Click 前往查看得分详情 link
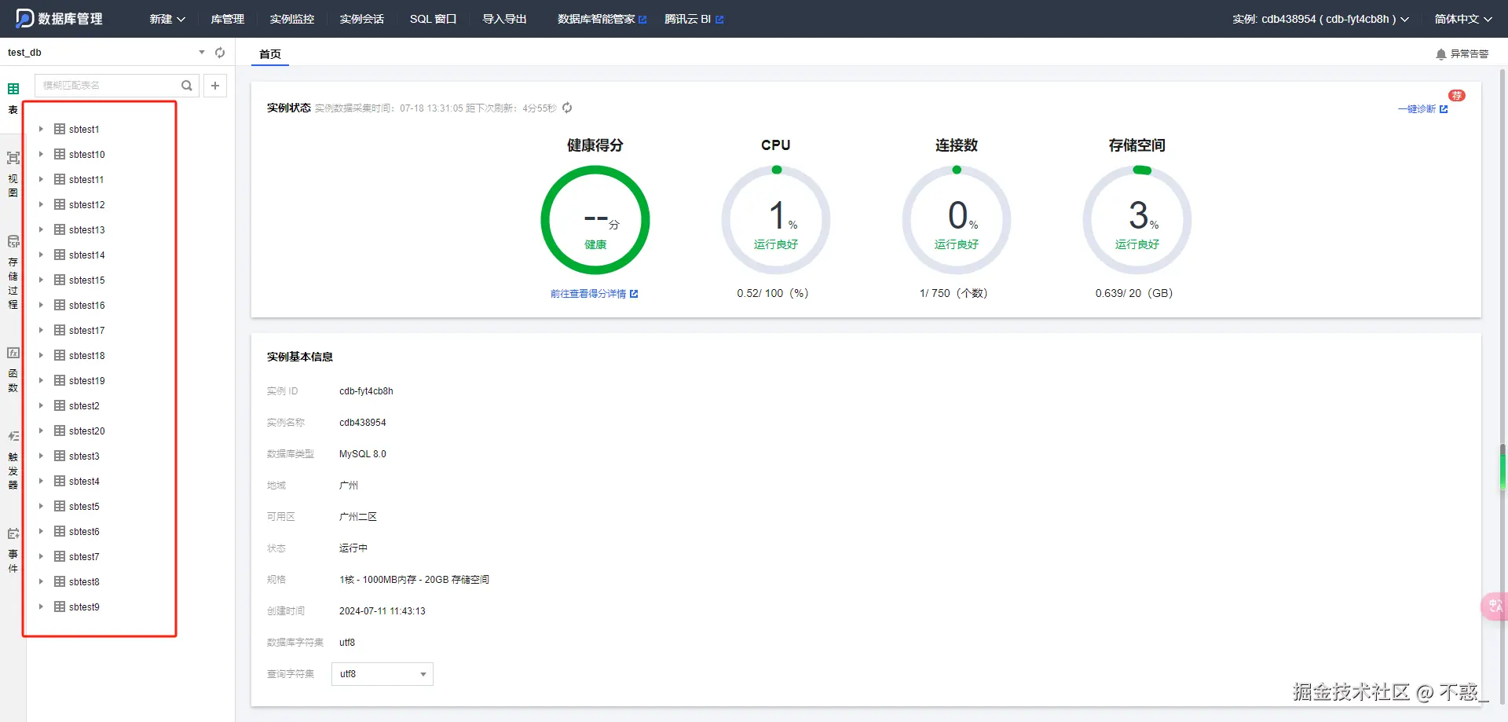The width and height of the screenshot is (1508, 722). [x=595, y=294]
